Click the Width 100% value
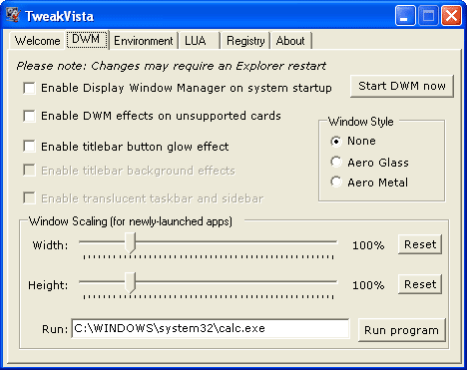The image size is (467, 370). click(x=368, y=245)
